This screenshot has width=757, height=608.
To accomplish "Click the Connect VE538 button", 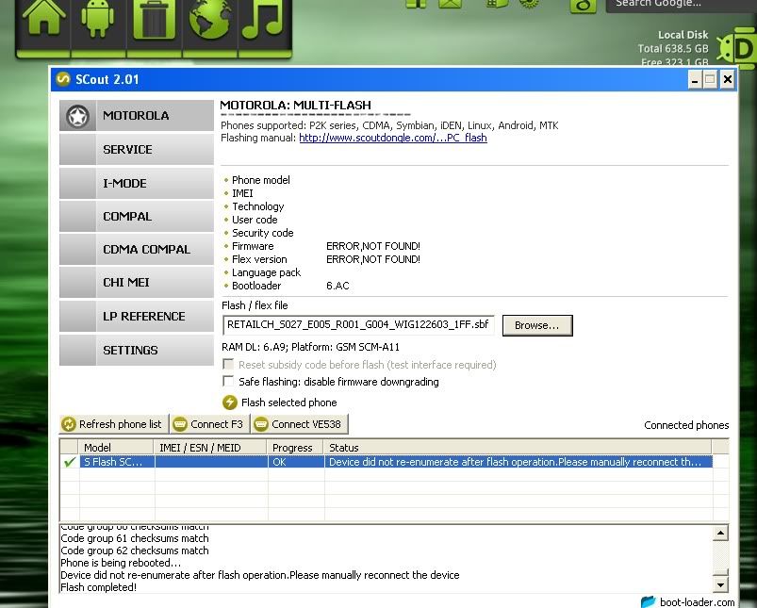I will (298, 424).
